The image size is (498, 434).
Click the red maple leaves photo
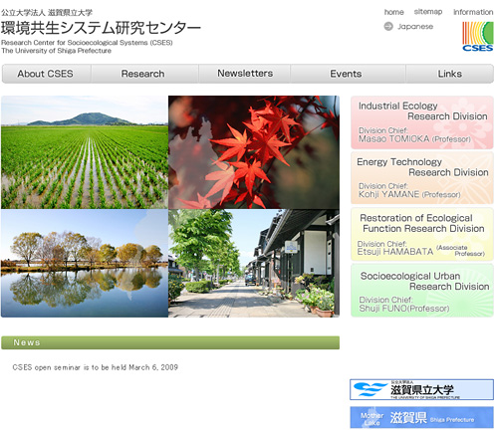click(254, 152)
